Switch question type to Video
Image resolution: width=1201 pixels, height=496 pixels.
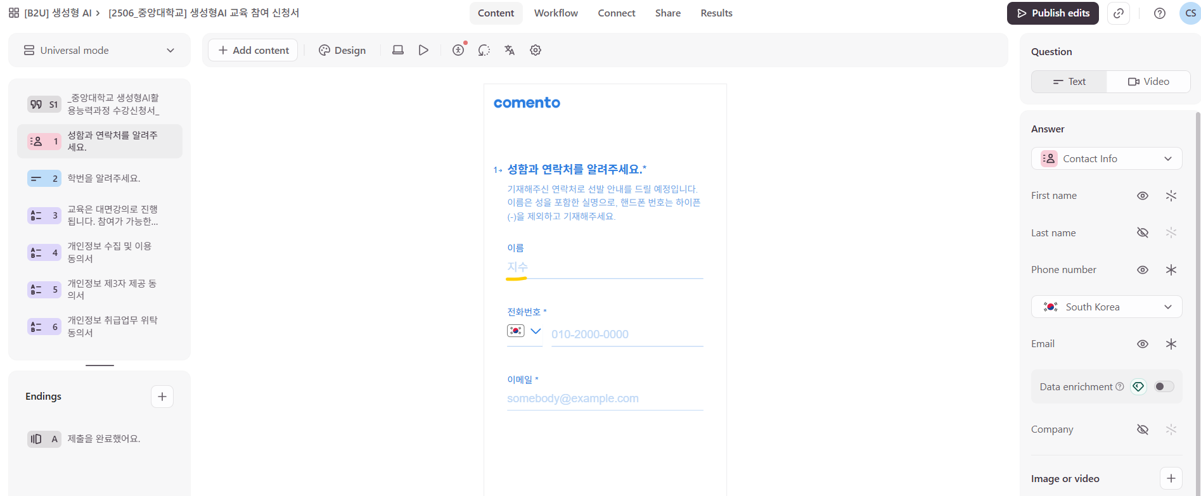[1148, 82]
